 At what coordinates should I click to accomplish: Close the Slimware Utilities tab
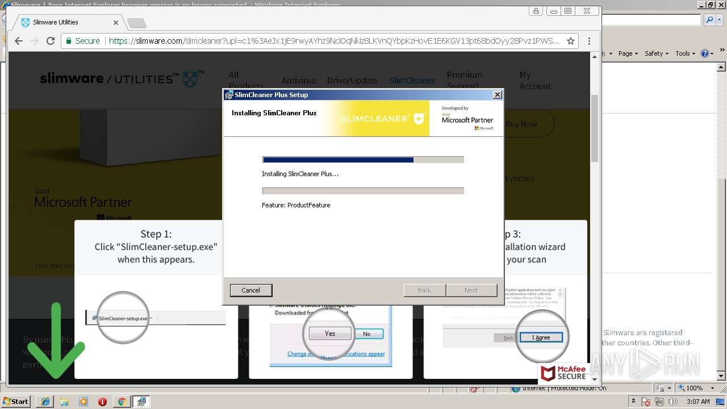[x=116, y=23]
